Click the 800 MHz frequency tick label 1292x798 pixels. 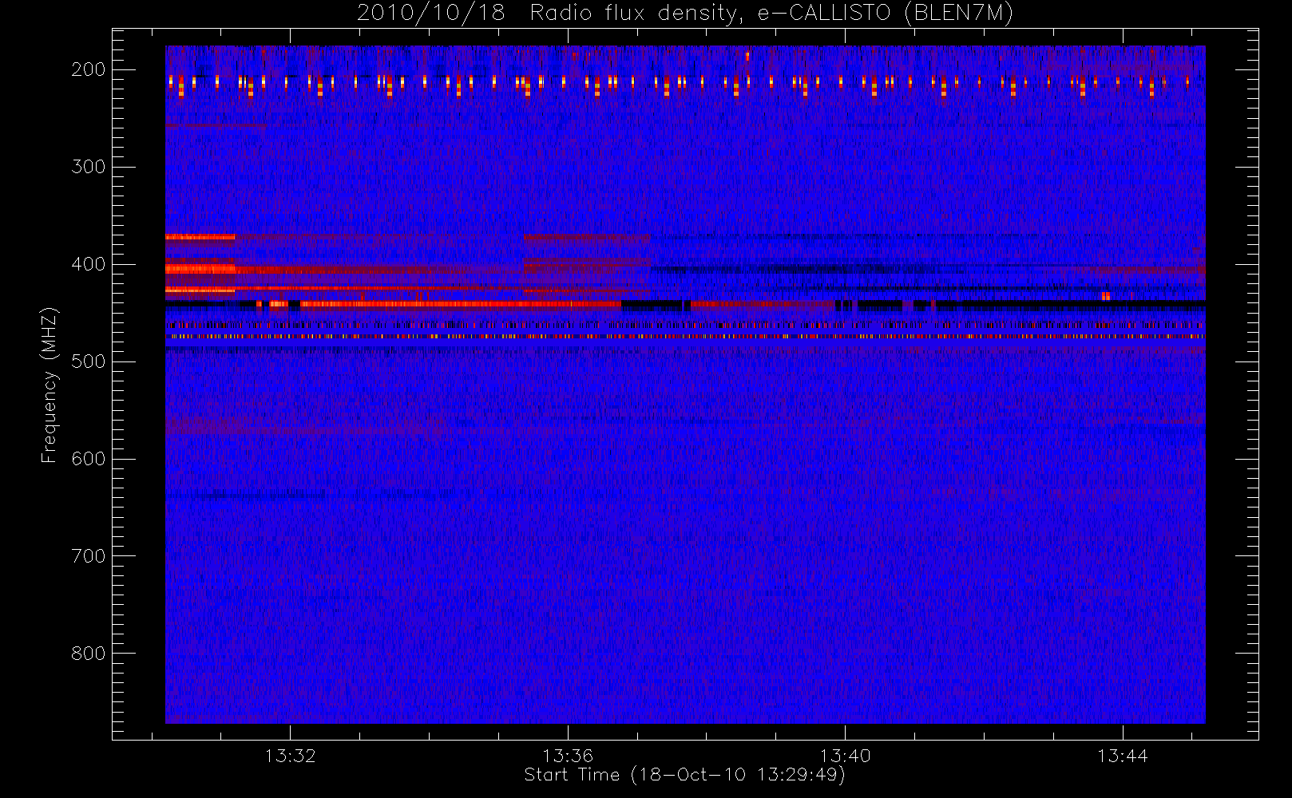(x=89, y=654)
